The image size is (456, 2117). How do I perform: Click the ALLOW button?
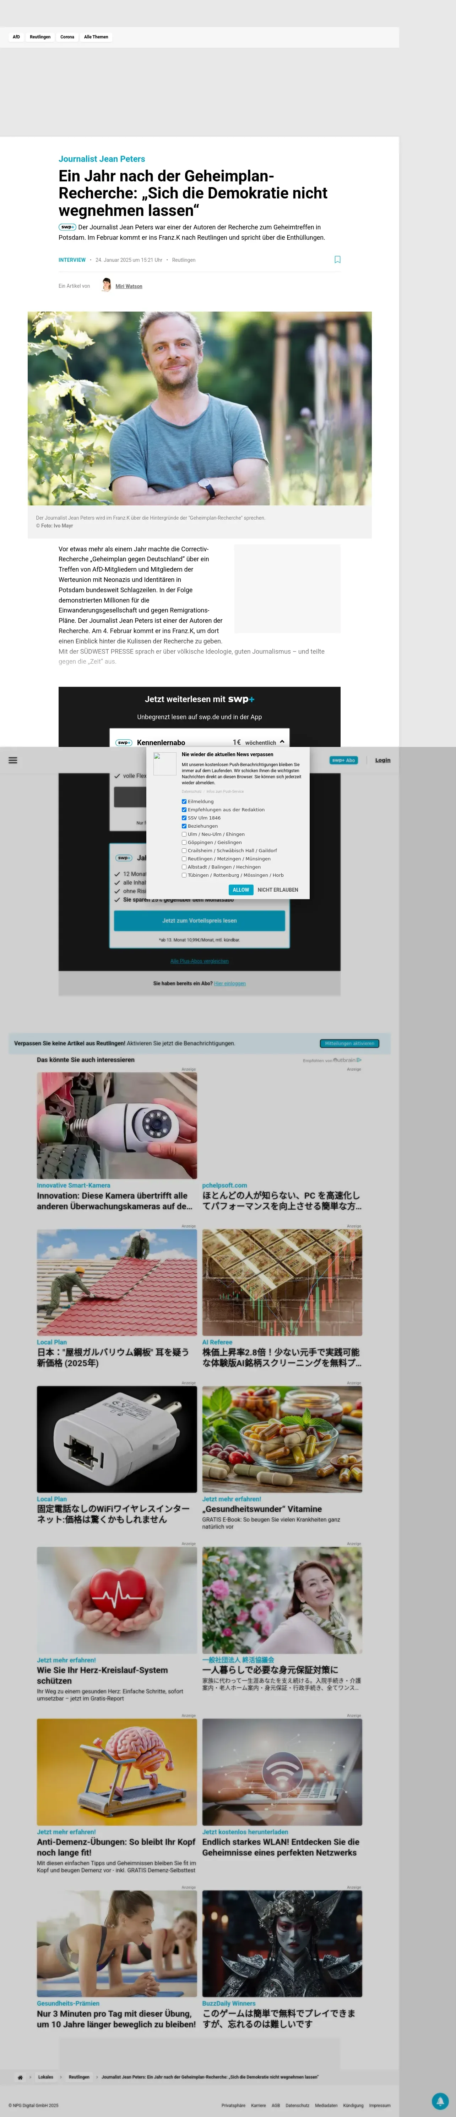click(x=240, y=890)
